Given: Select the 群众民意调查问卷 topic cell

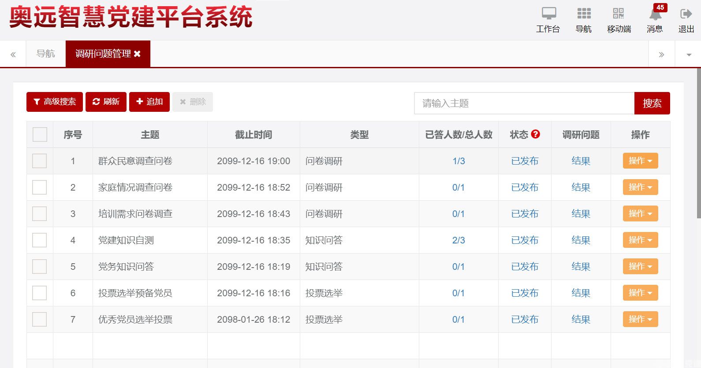Looking at the screenshot, I should (x=150, y=161).
